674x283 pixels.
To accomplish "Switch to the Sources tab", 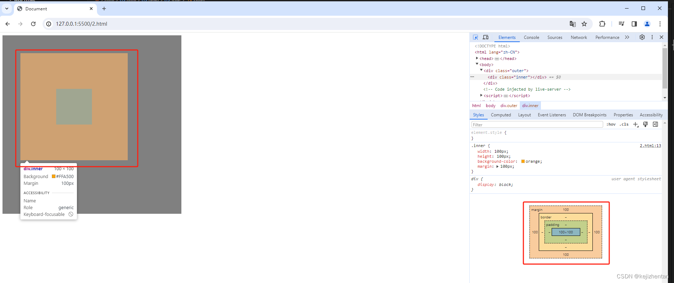I will (555, 37).
